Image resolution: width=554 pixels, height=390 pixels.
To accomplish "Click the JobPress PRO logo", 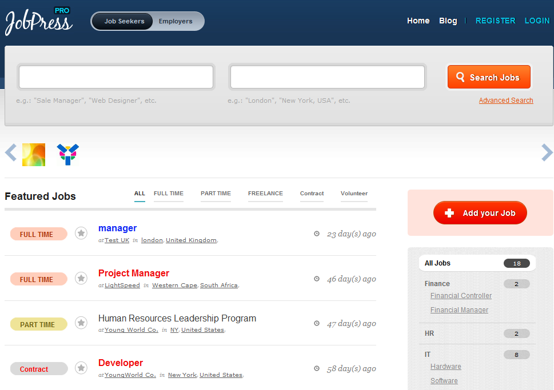I will 39,21.
